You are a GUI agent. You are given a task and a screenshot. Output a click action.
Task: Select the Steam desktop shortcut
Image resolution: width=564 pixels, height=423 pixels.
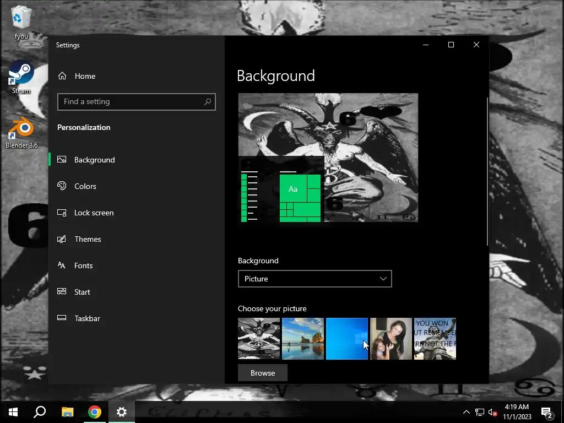[21, 77]
